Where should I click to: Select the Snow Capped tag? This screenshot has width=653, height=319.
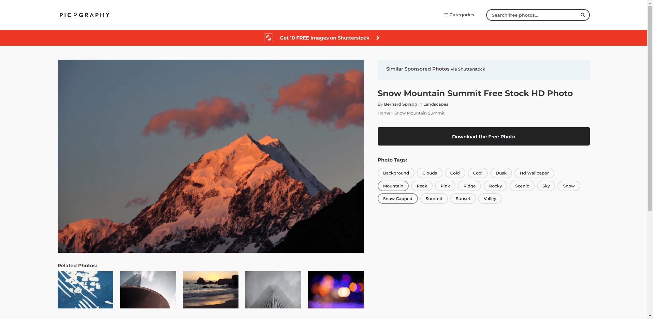[397, 199]
